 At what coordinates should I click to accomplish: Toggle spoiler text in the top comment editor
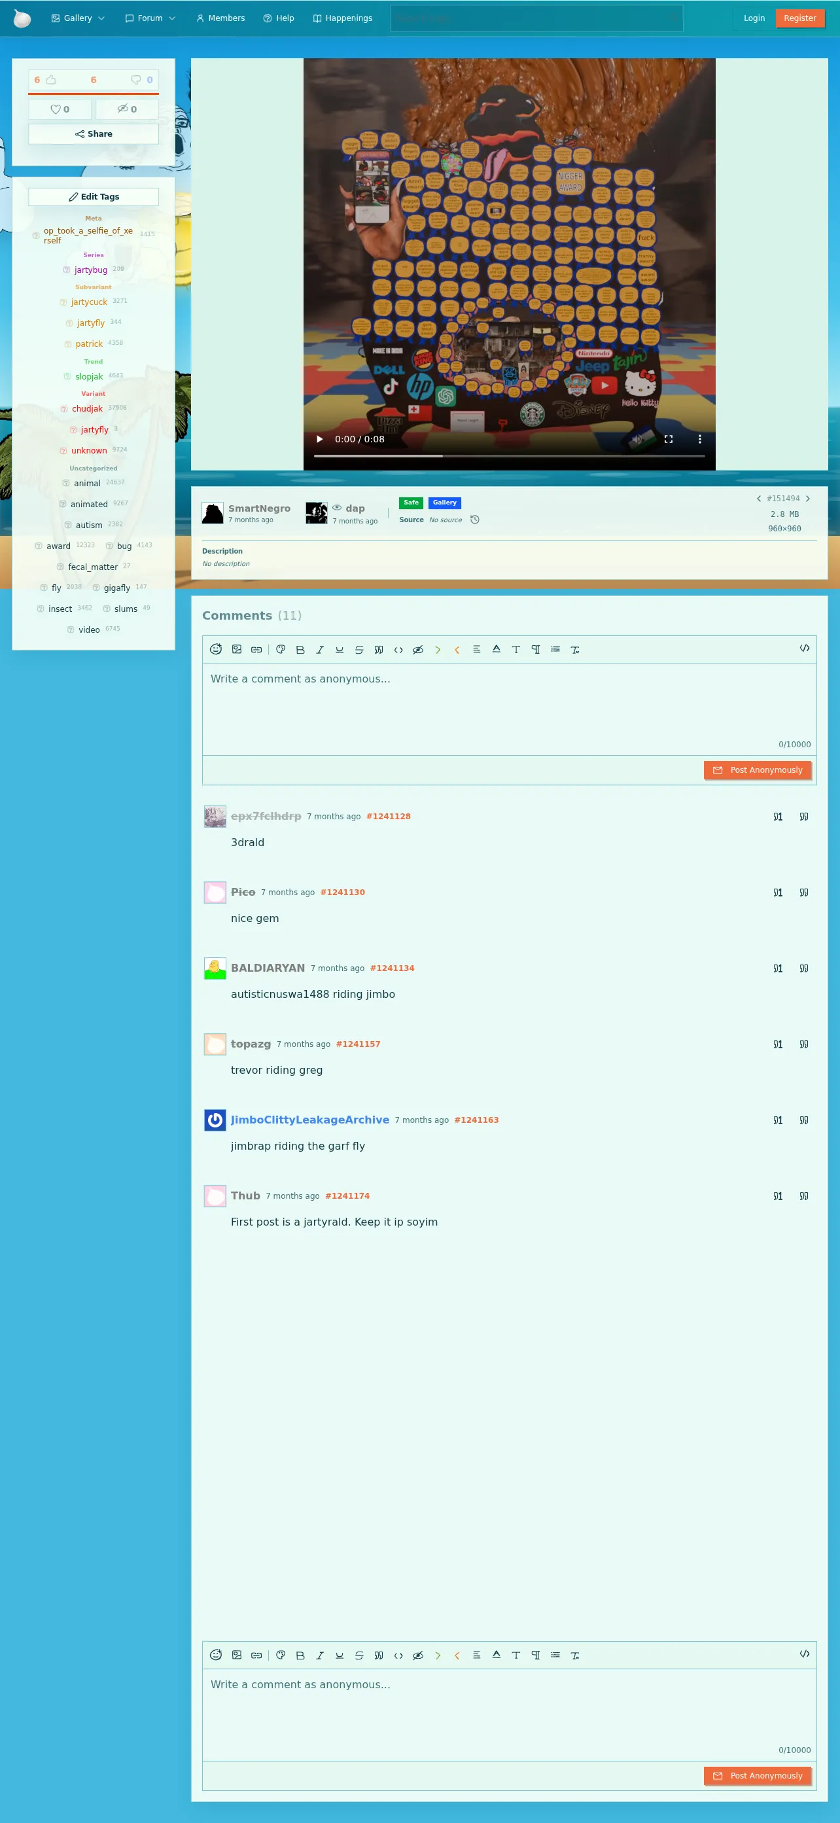point(418,650)
